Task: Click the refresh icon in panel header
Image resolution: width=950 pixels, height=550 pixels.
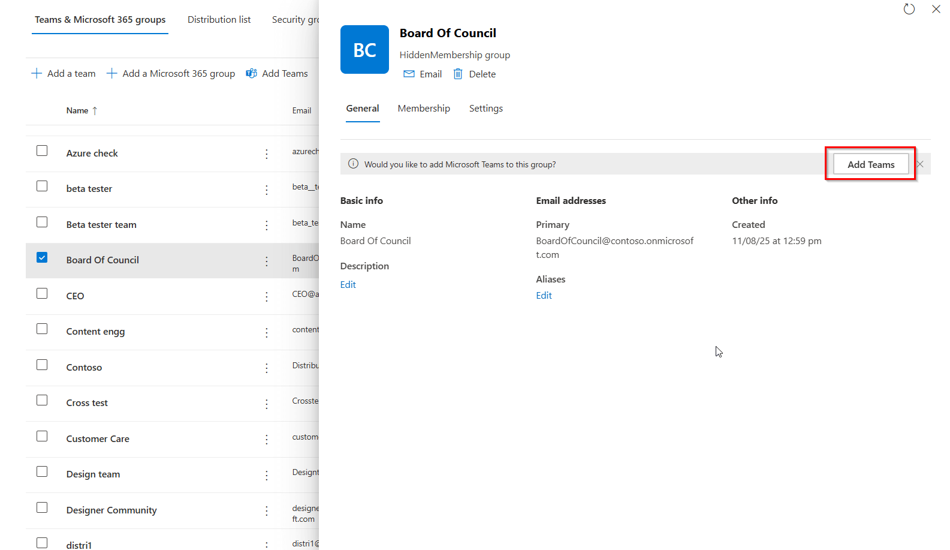Action: click(x=909, y=9)
